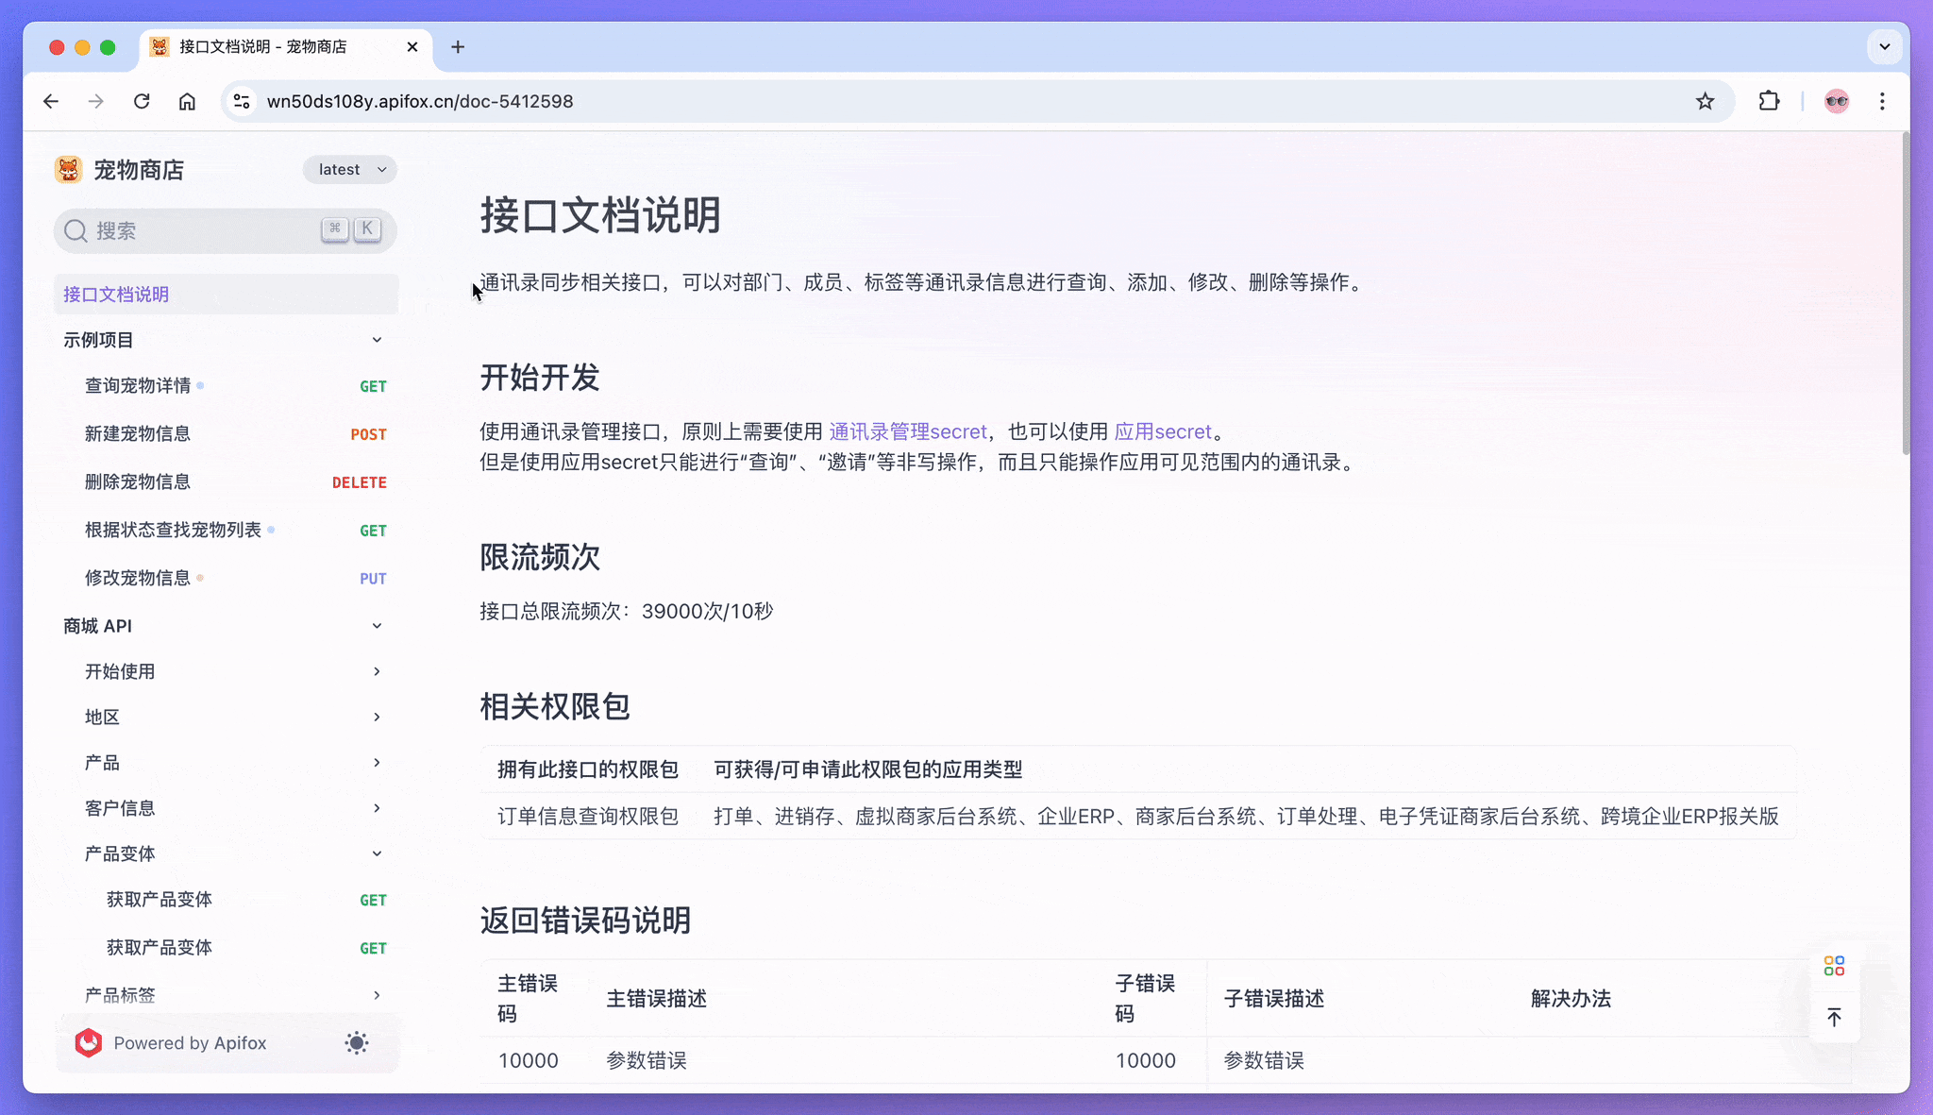Open the colorful grid widget icon

(x=1834, y=966)
